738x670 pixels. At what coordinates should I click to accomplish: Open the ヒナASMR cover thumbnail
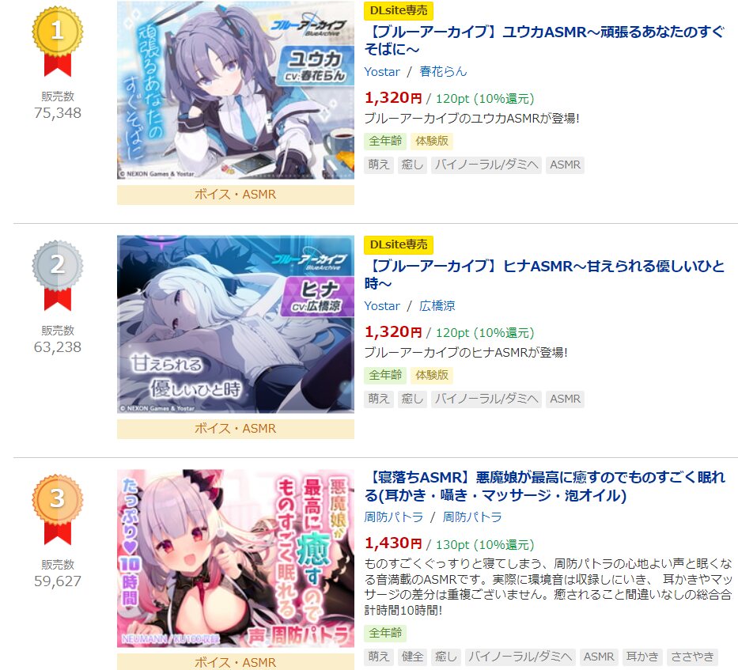pos(236,324)
